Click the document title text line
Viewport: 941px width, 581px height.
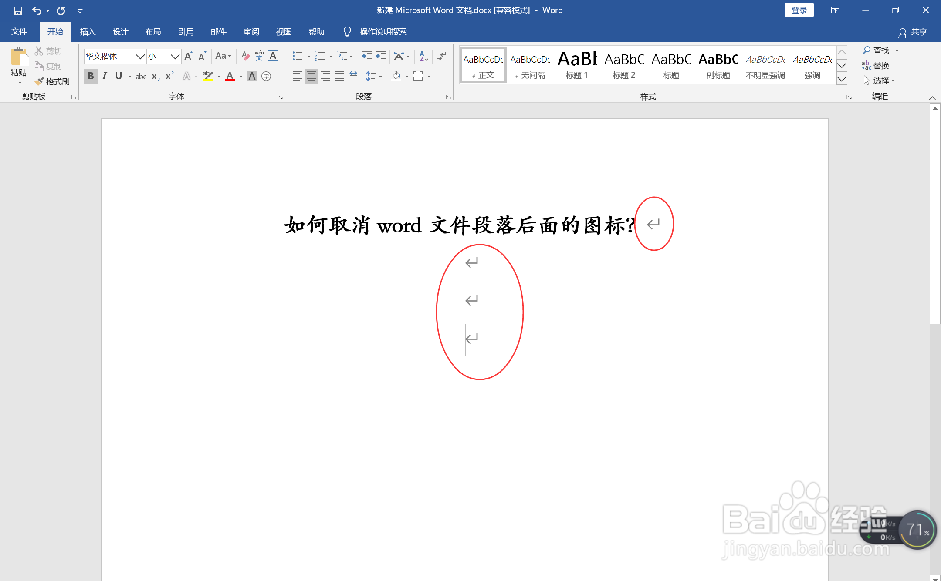pos(460,225)
